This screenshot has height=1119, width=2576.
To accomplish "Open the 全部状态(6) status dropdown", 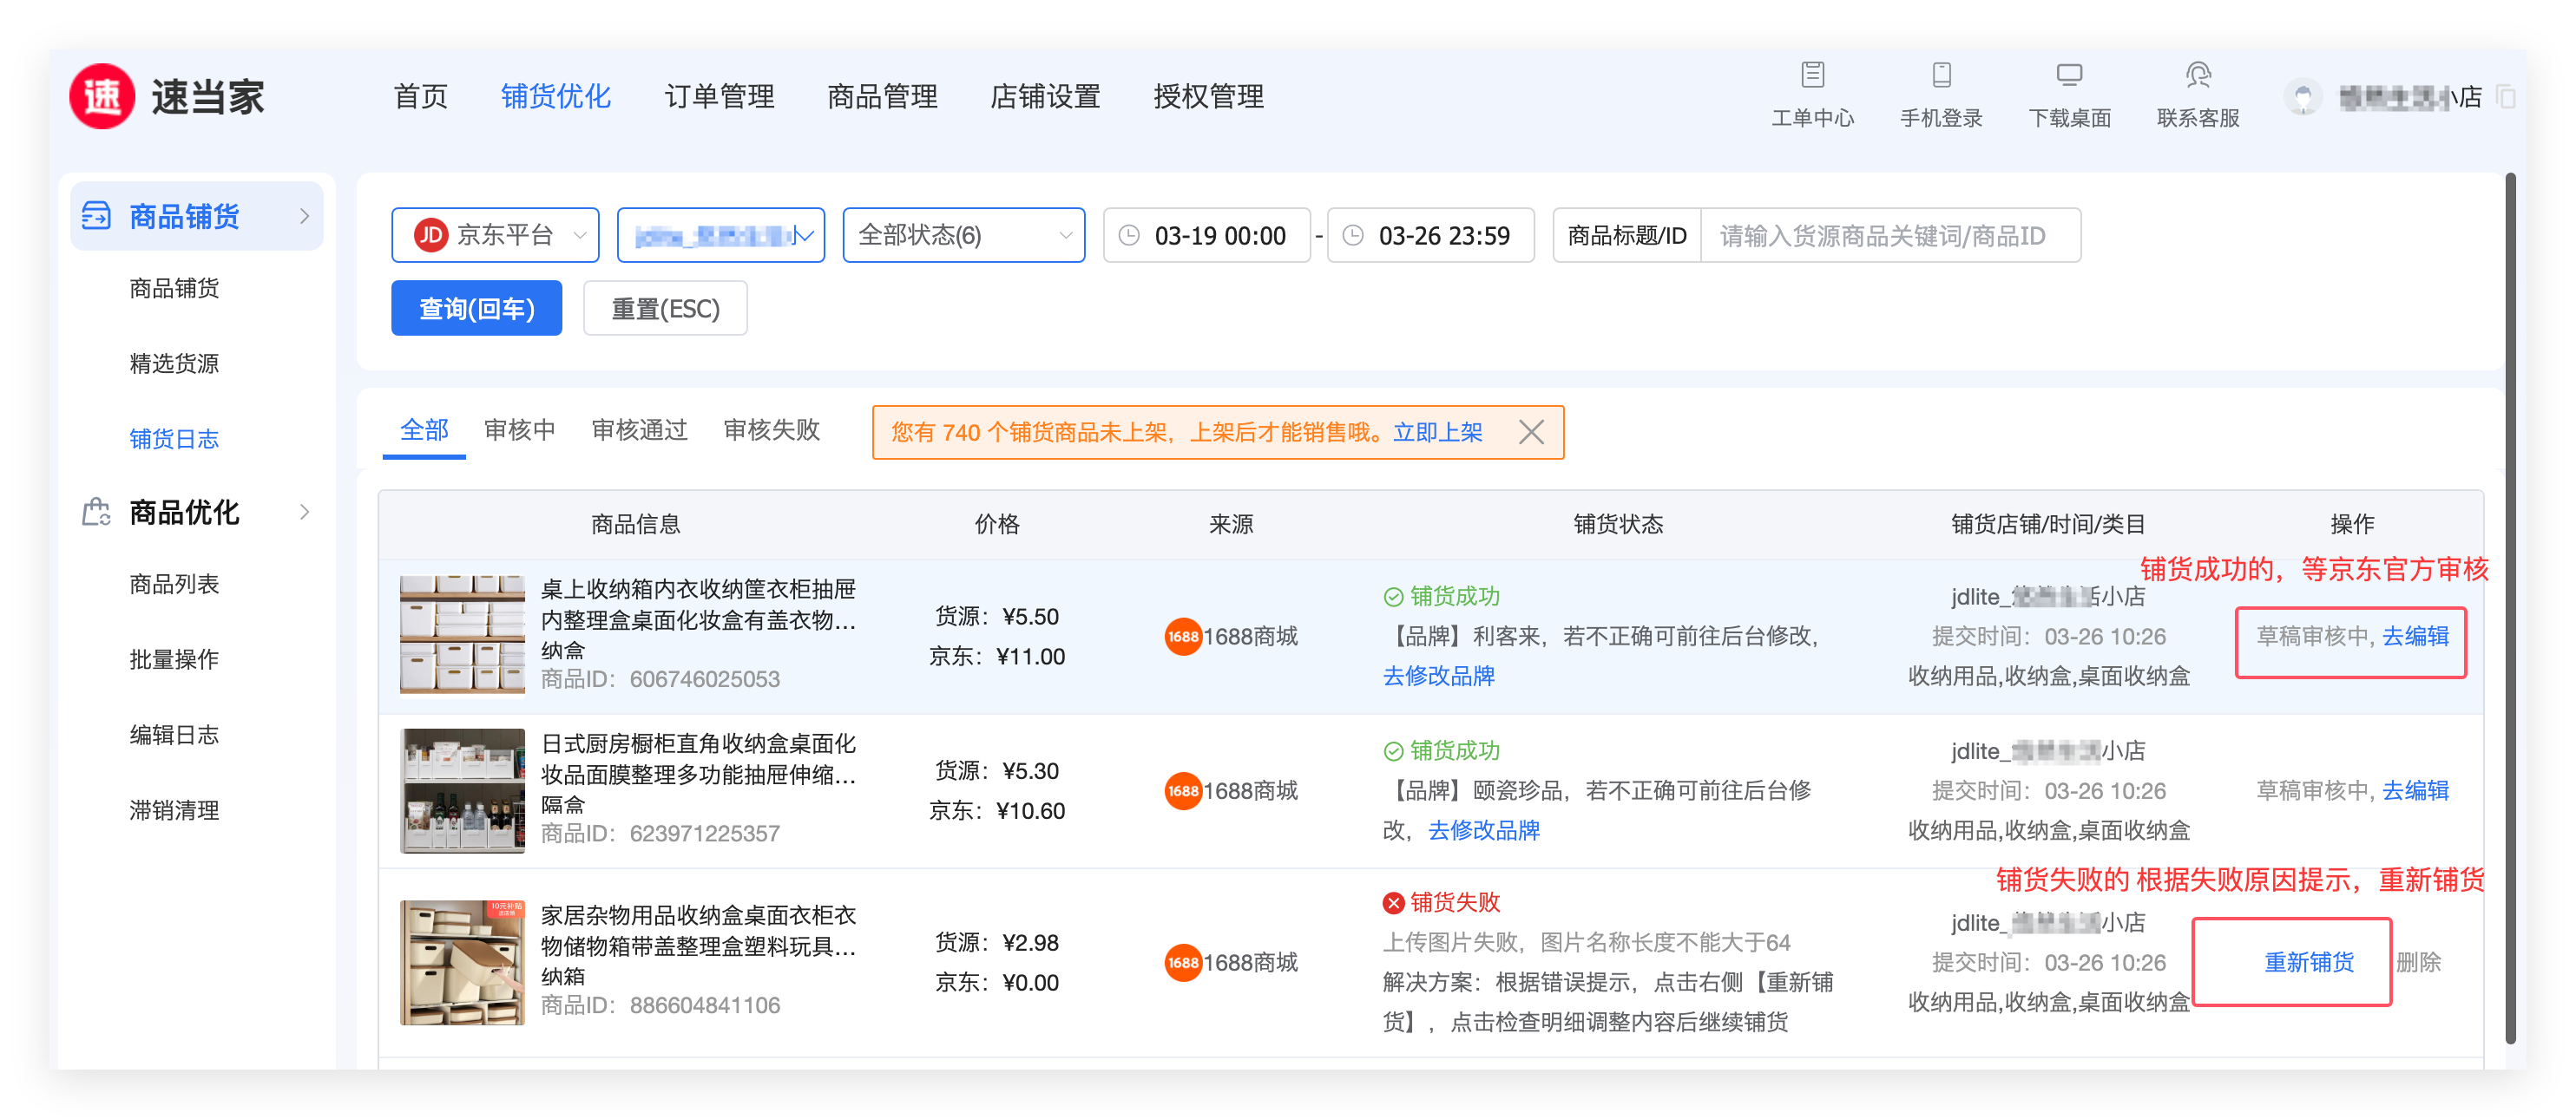I will (x=963, y=236).
